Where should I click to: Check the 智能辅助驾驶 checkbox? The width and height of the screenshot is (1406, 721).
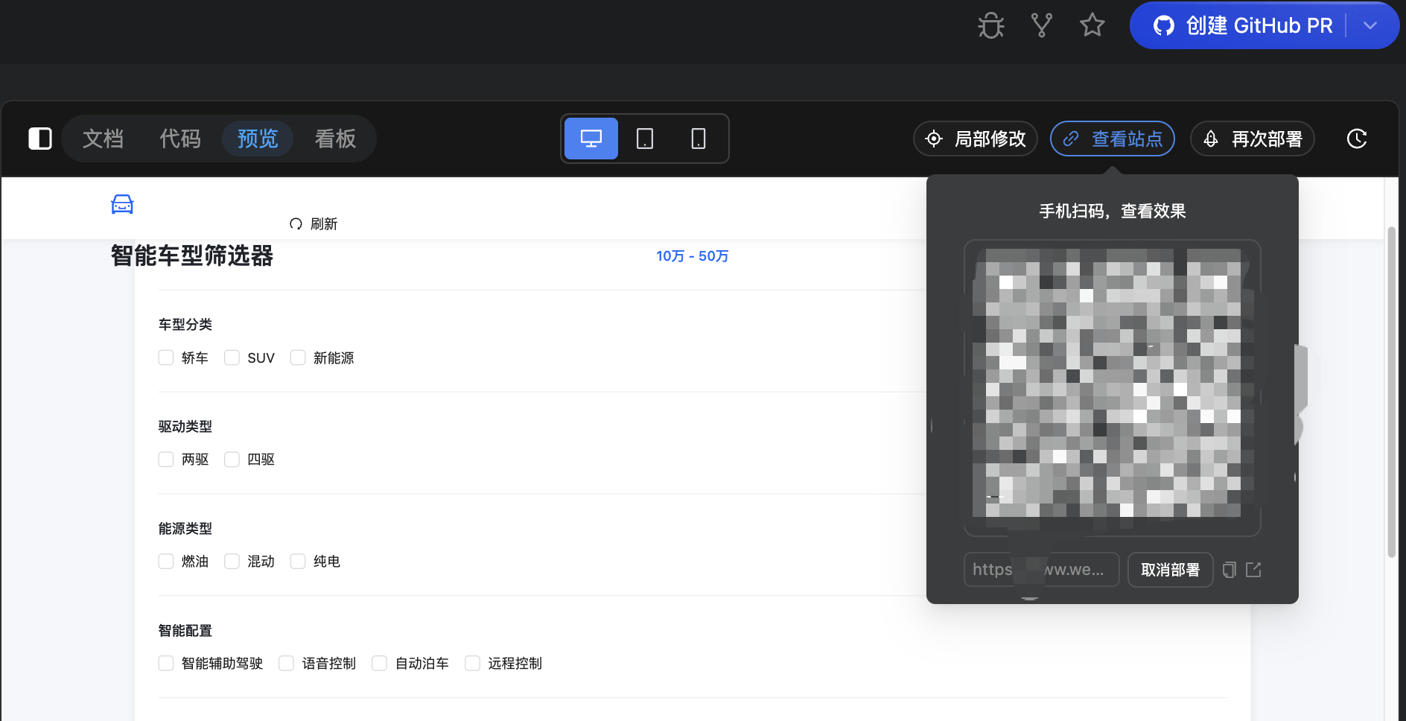[166, 663]
